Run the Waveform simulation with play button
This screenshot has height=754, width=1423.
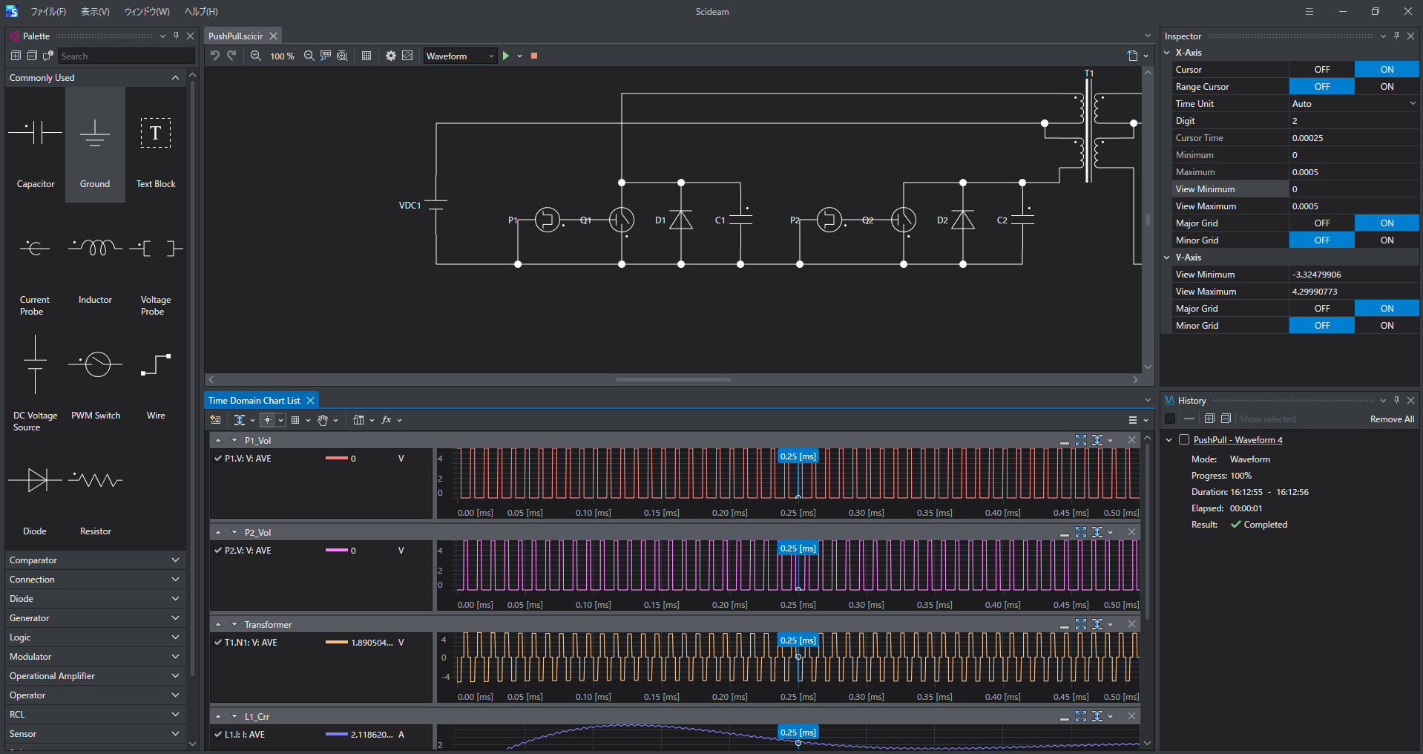point(506,56)
